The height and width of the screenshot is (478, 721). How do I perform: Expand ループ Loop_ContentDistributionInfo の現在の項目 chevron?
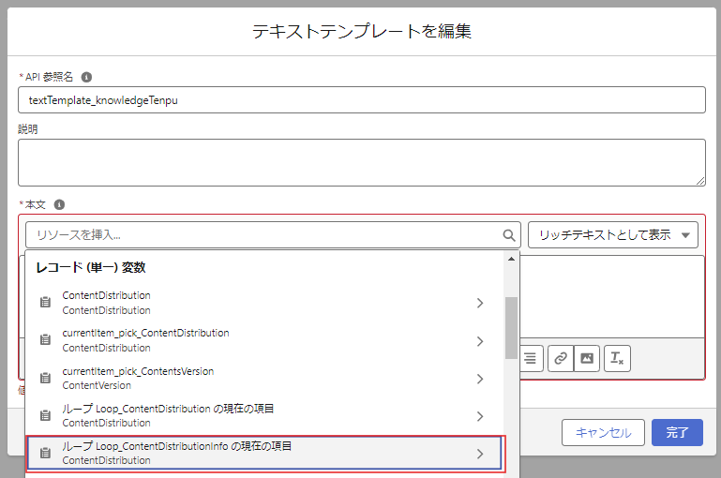[x=480, y=454]
